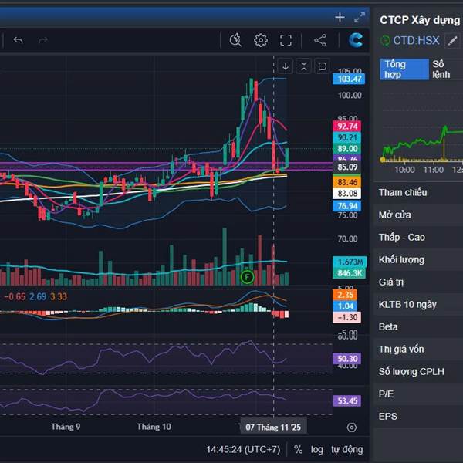Toggle log scale on price axis
463x463 pixels.
tap(317, 449)
